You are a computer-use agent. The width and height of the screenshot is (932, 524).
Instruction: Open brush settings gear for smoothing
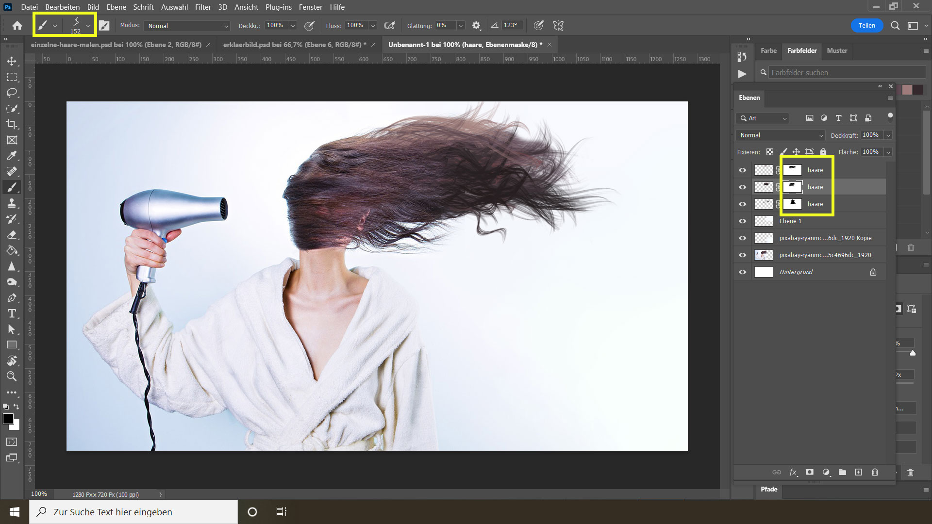[476, 26]
